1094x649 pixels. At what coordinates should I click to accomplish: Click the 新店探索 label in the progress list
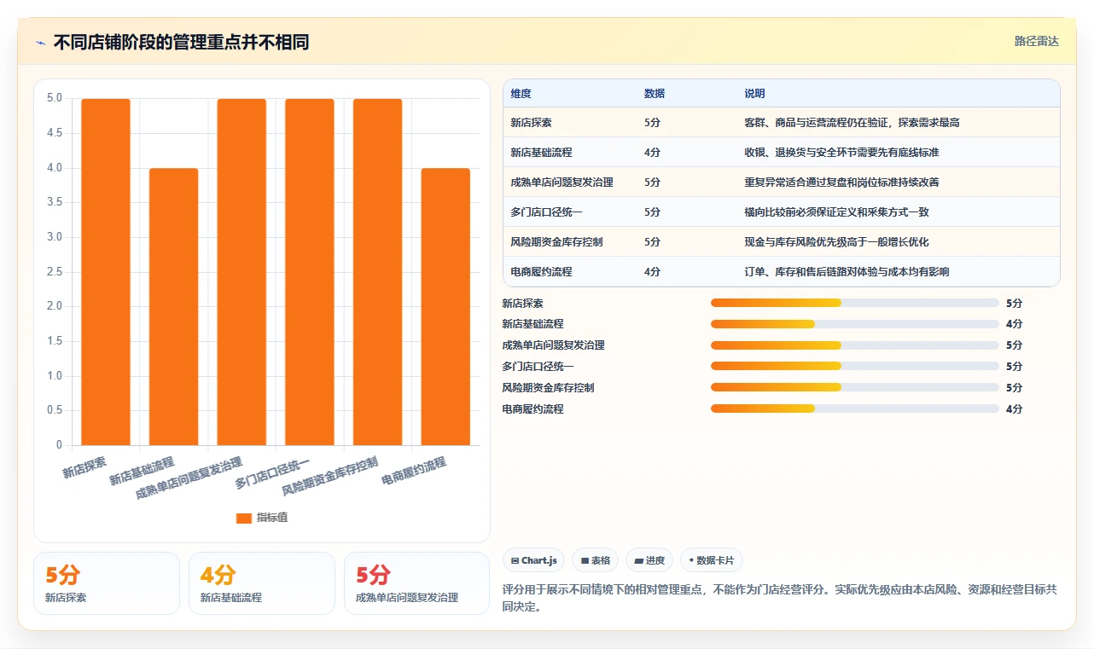(x=522, y=303)
